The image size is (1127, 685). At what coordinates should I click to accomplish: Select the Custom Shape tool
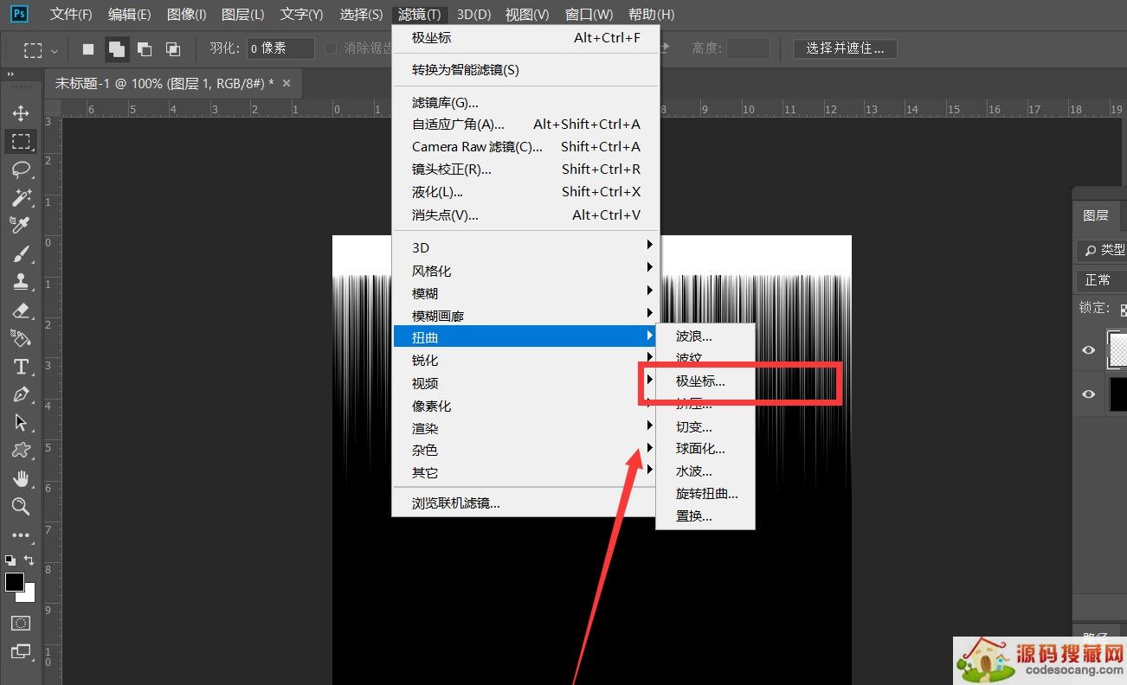coord(21,451)
